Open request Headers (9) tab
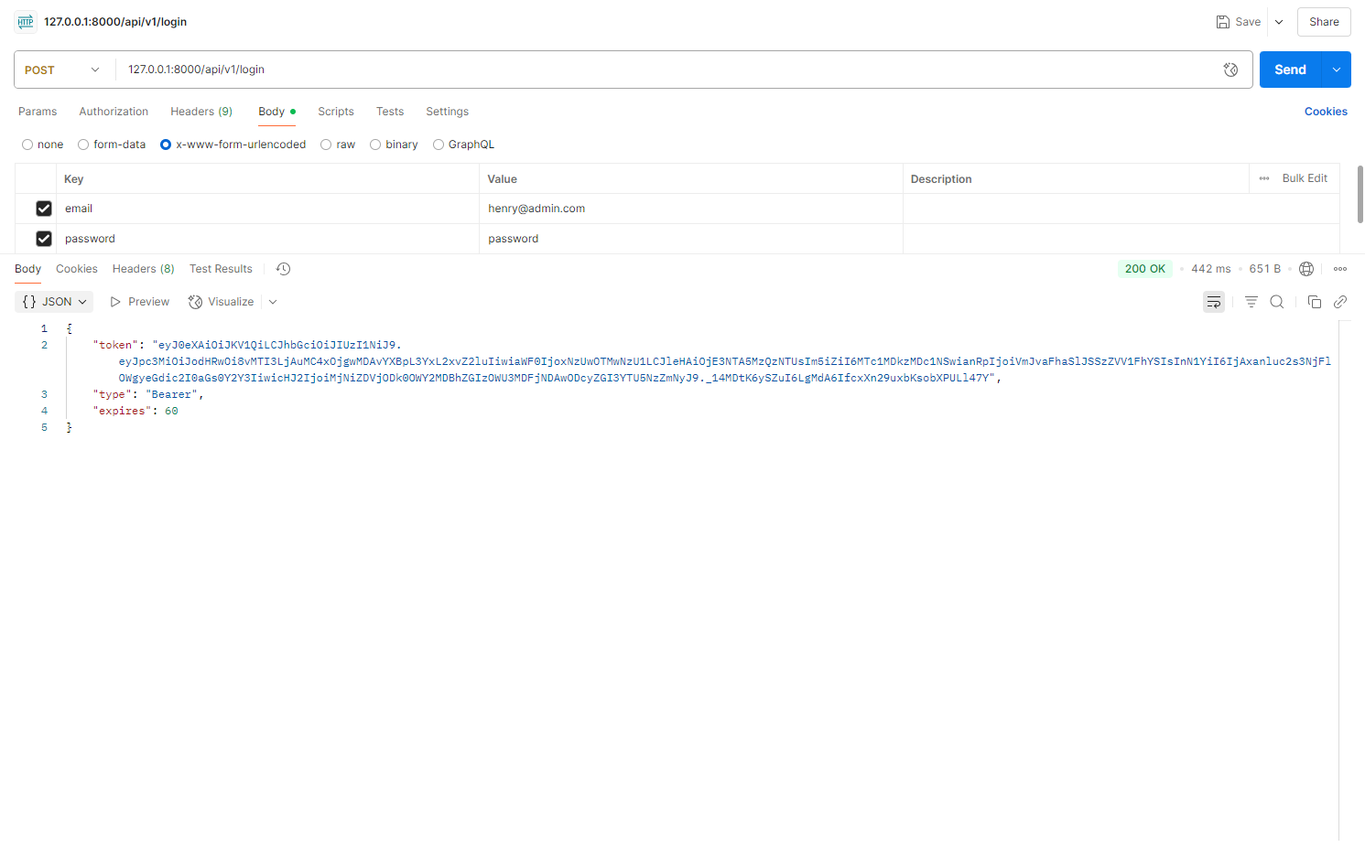Screen dimensions: 1365x847 pyautogui.click(x=201, y=112)
